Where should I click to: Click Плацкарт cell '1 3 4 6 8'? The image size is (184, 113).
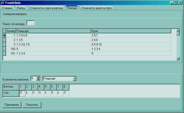[x=53, y=35]
